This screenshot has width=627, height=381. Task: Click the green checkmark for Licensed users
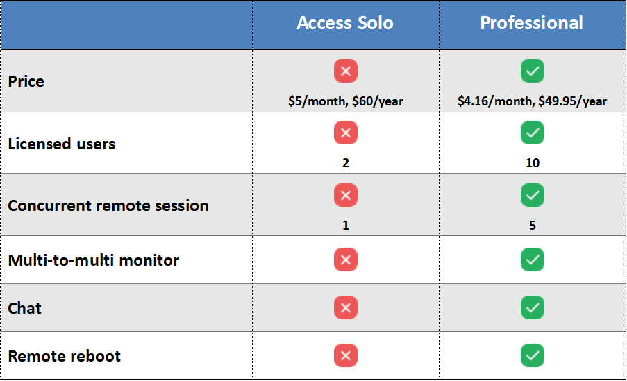pyautogui.click(x=533, y=133)
